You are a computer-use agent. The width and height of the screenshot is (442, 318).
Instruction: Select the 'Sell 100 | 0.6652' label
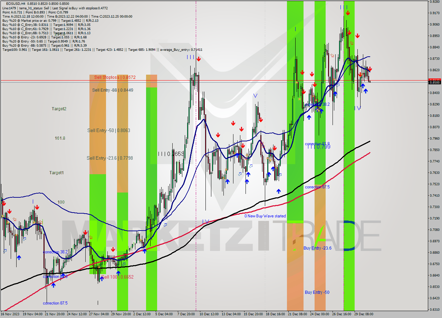pos(117,277)
